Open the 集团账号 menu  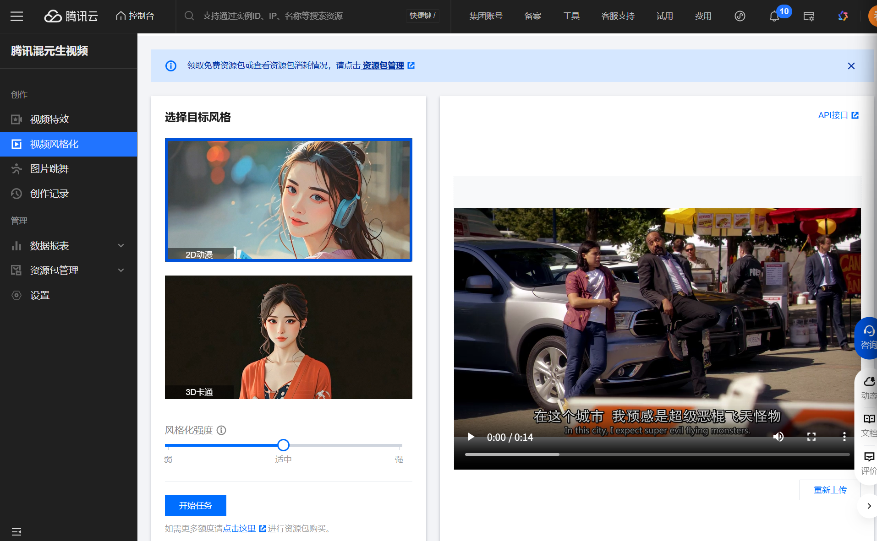coord(486,16)
